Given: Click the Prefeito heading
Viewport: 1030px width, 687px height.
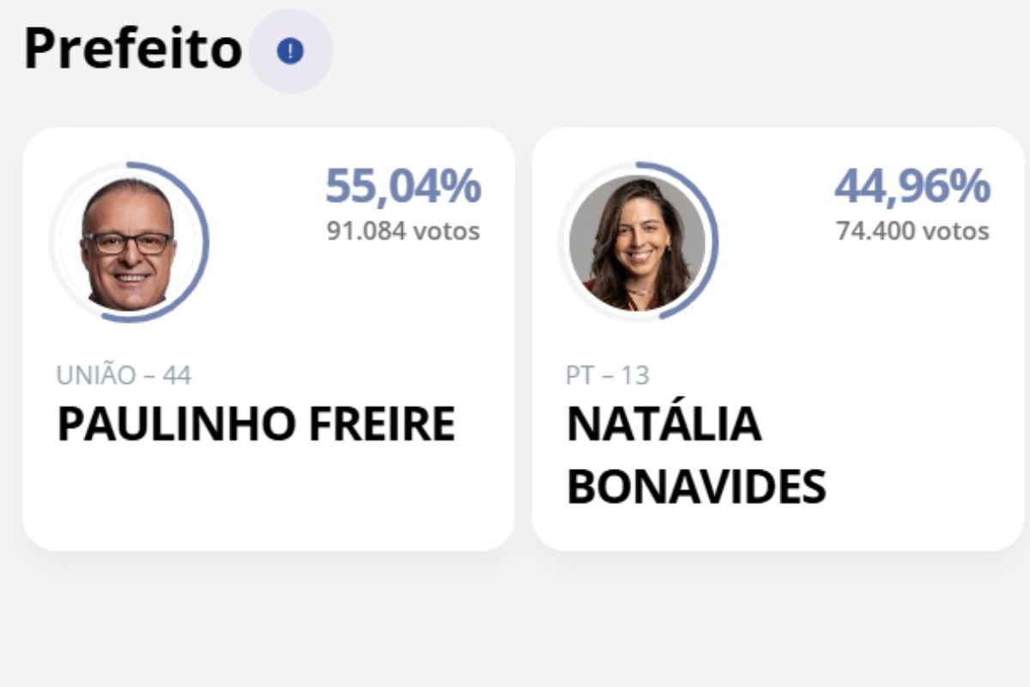Looking at the screenshot, I should 133,50.
